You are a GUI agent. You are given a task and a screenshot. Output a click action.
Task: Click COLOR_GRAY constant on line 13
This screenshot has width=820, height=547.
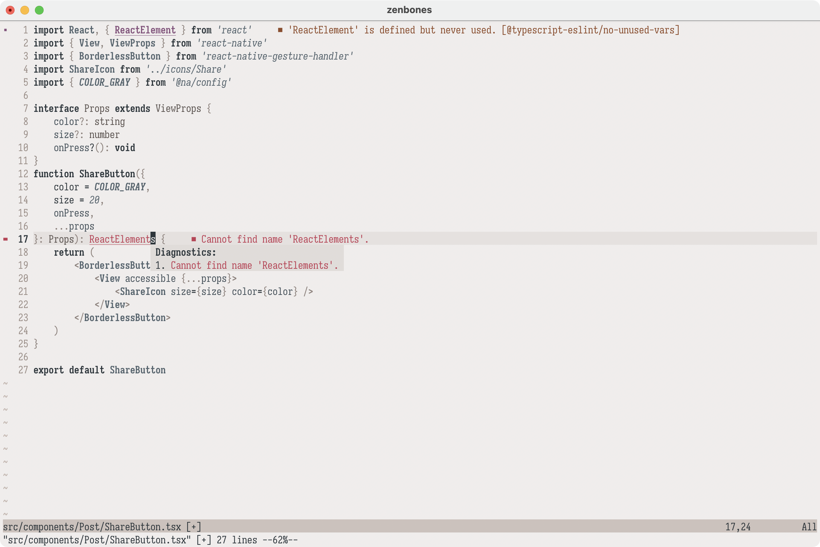(120, 187)
